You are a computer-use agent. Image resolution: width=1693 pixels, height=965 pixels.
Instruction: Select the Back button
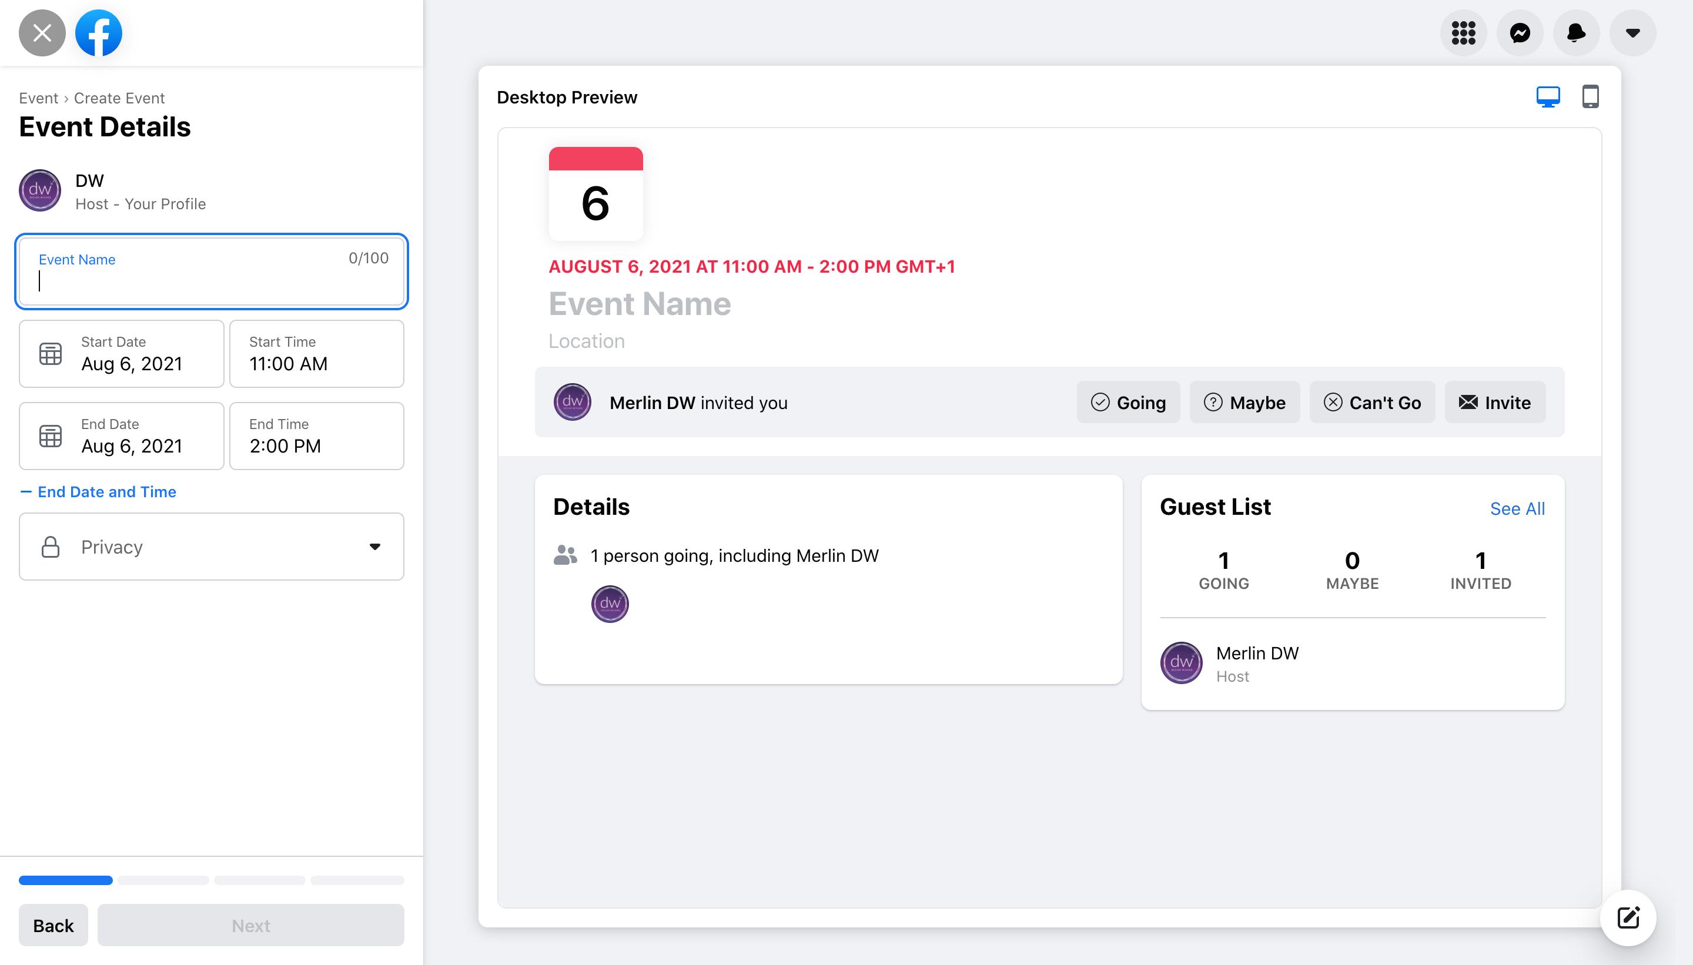[53, 926]
